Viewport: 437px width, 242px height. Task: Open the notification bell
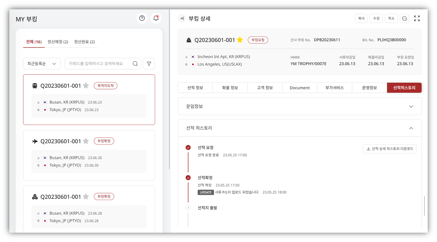[156, 18]
